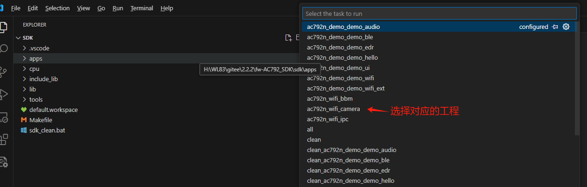Image resolution: width=587 pixels, height=187 pixels.
Task: Expand the apps folder chevron
Action: click(25, 58)
